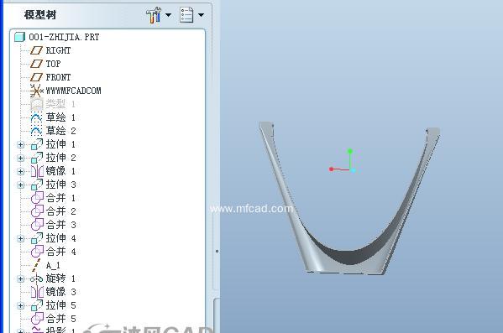The height and width of the screenshot is (333, 503).
Task: Select the 草绘 1 sketch feature icon
Action: (36, 117)
